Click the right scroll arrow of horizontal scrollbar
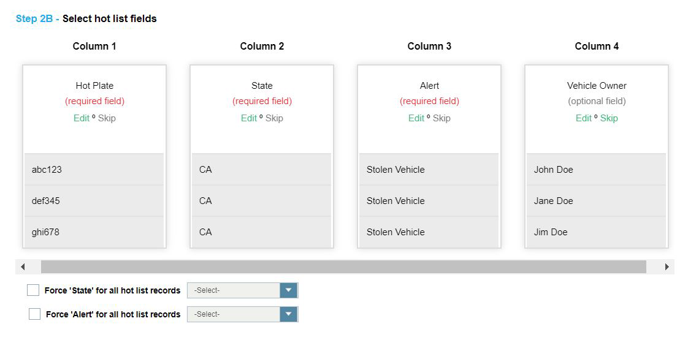This screenshot has width=688, height=340. tap(667, 267)
